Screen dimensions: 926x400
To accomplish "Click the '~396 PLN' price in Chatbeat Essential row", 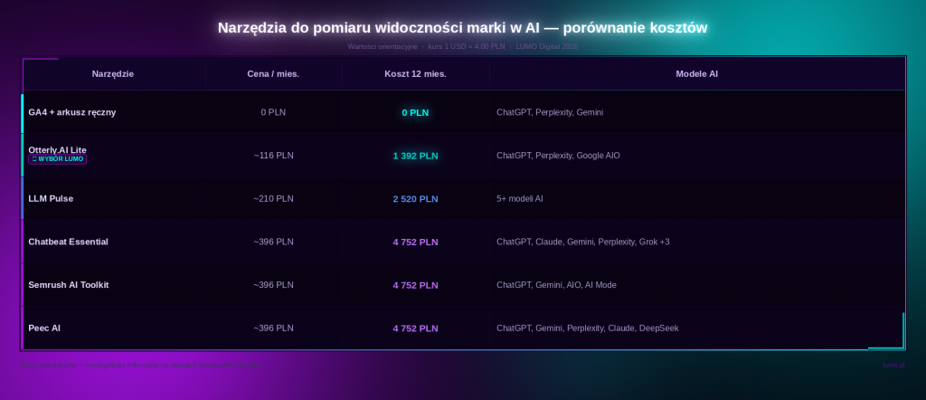I will coord(273,242).
